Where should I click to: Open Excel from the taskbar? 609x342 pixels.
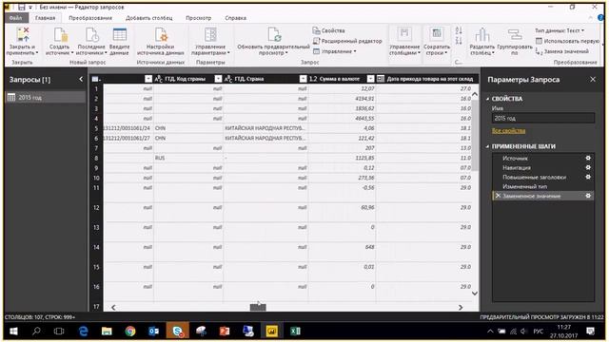(x=295, y=332)
